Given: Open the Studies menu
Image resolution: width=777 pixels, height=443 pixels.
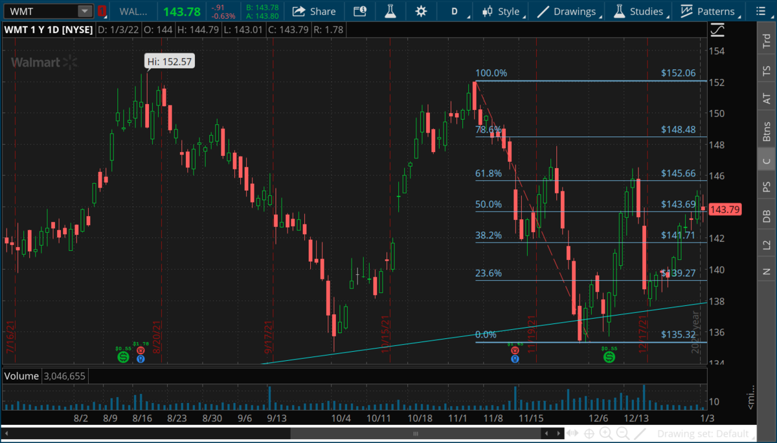Looking at the screenshot, I should 638,11.
